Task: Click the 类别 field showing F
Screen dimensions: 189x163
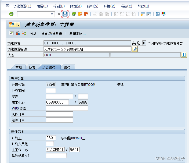Action: (x=144, y=43)
